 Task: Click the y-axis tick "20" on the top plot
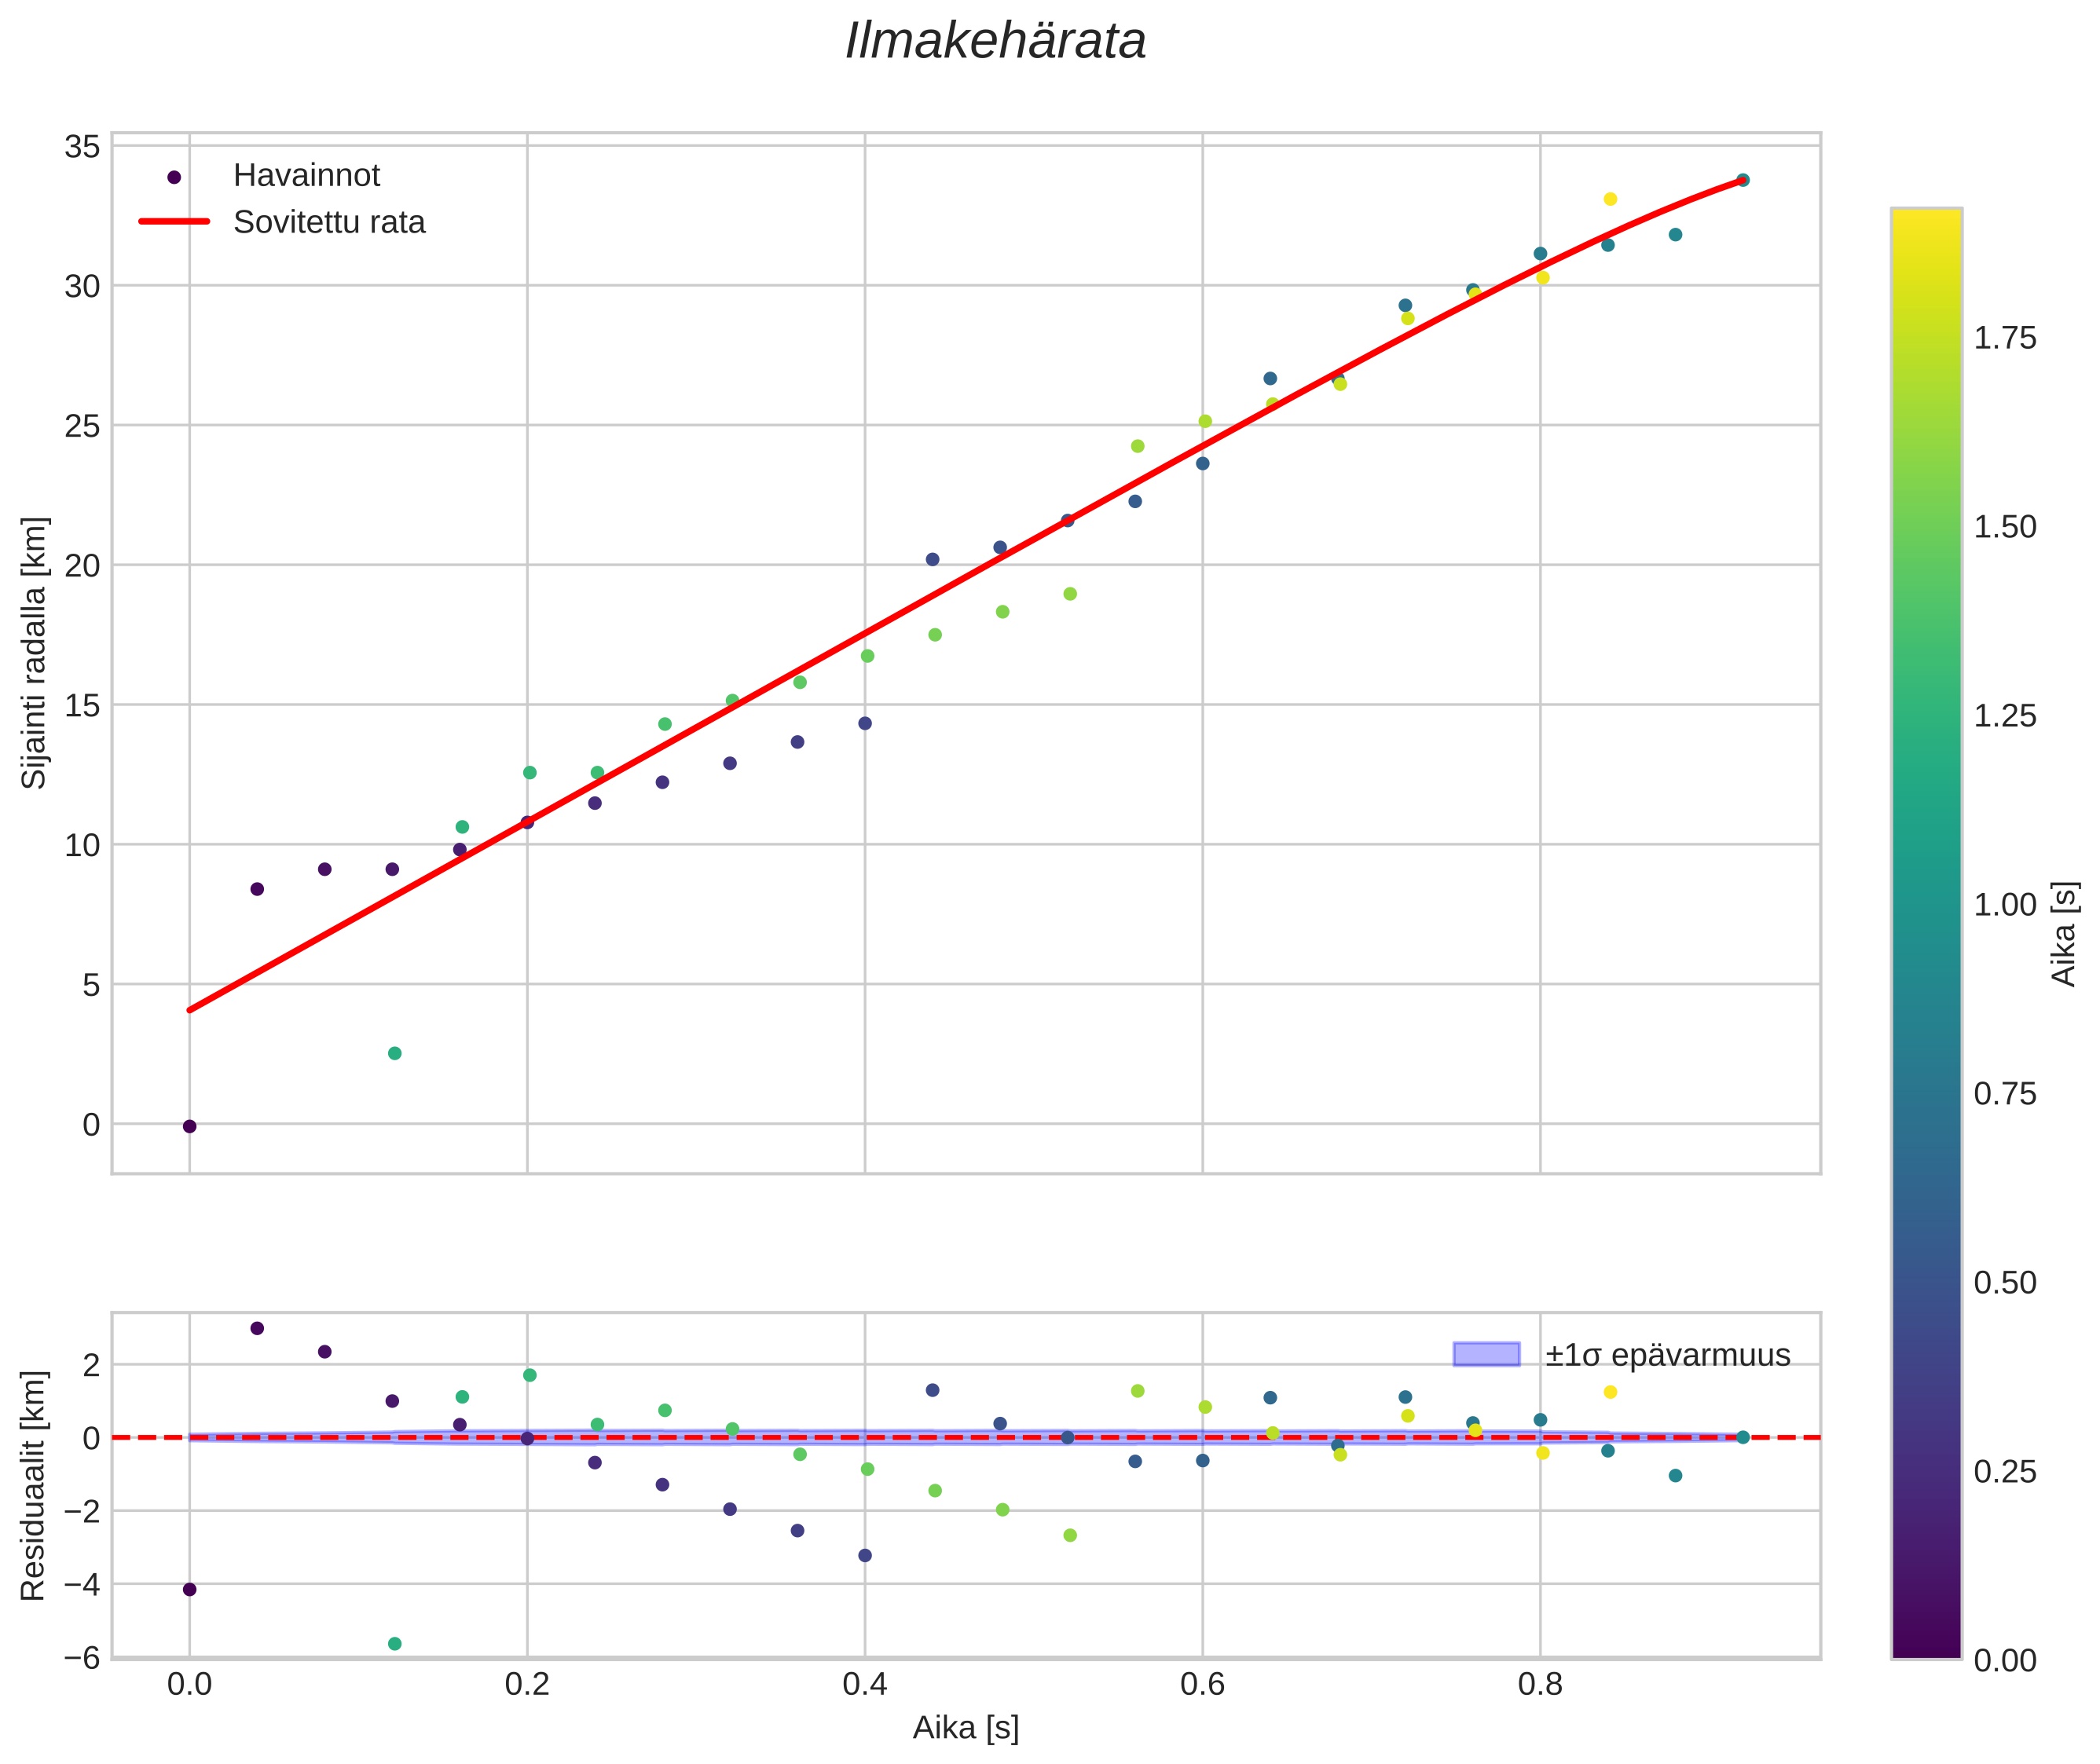pyautogui.click(x=82, y=565)
